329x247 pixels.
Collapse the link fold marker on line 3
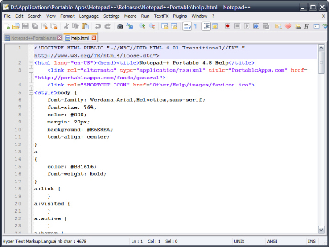(x=31, y=70)
